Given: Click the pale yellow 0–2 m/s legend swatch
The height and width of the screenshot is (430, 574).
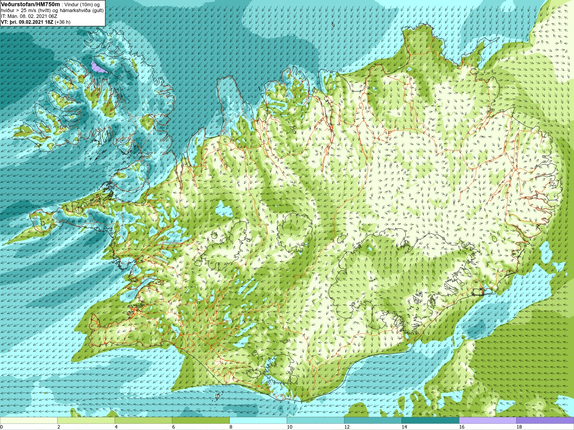Looking at the screenshot, I should click(x=29, y=421).
